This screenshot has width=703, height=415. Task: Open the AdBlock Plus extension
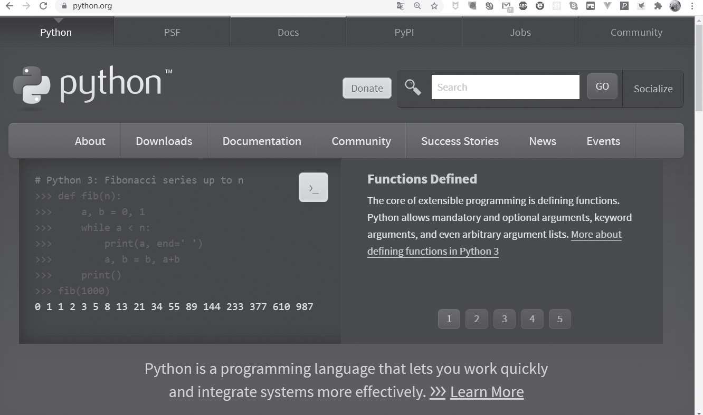523,6
